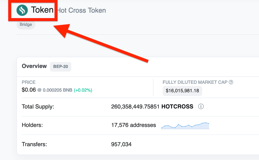Open the holders trend chart
The height and width of the screenshot is (160, 259).
(x=185, y=125)
